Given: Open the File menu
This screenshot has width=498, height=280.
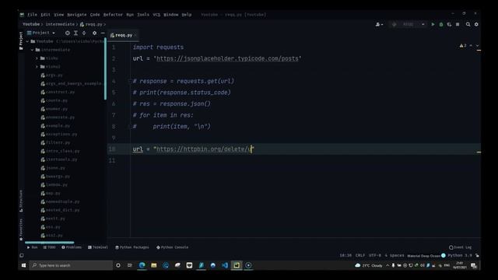Looking at the screenshot, I should click(x=32, y=15).
